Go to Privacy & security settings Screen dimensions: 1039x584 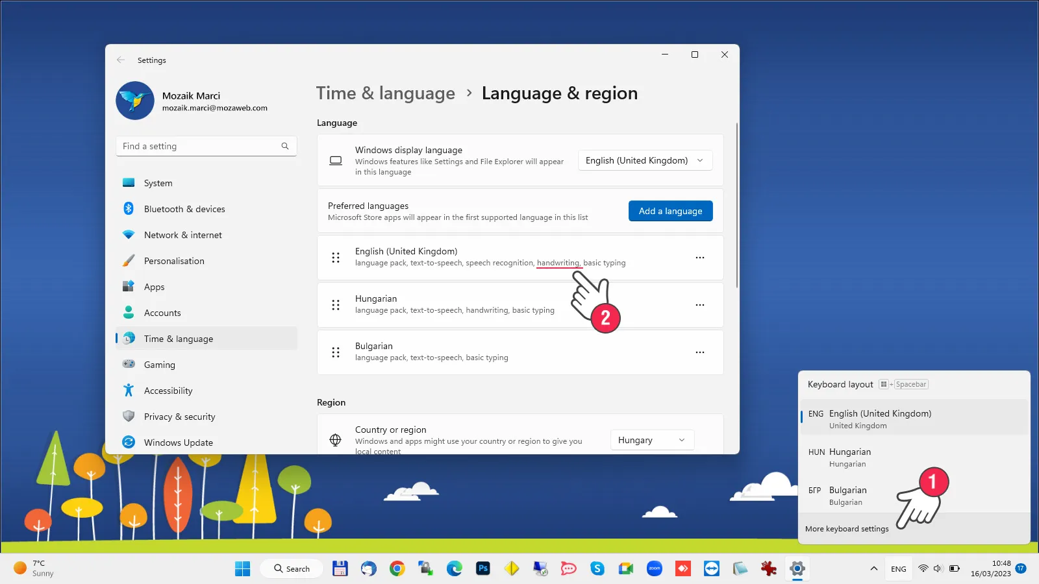(179, 417)
